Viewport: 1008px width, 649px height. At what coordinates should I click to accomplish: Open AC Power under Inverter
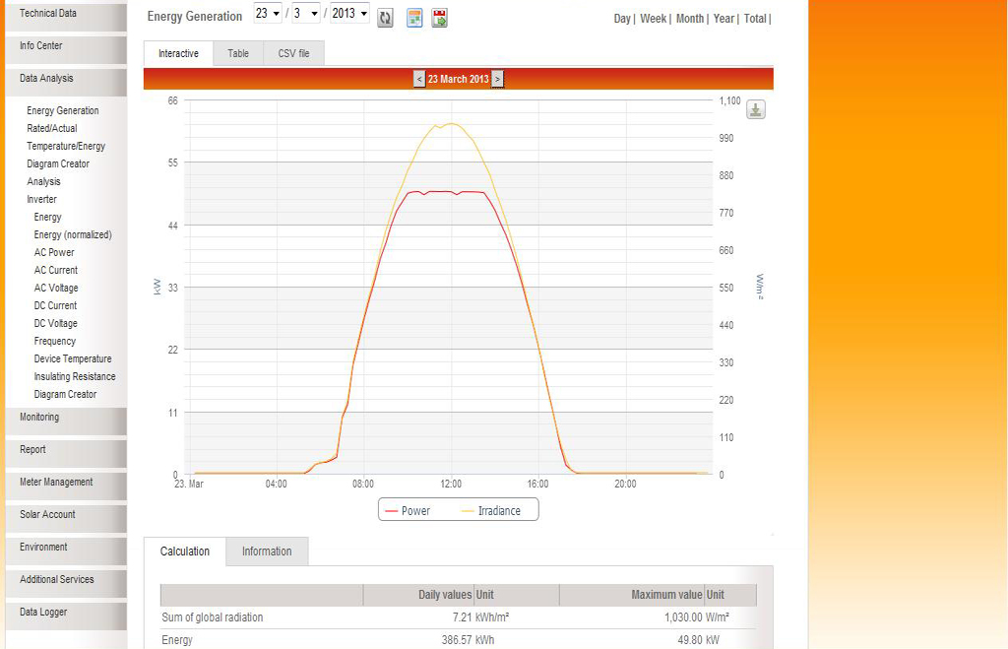point(54,253)
